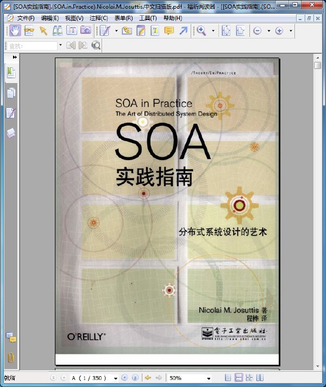Click the Find Next icon
326x387 pixels.
[83, 46]
